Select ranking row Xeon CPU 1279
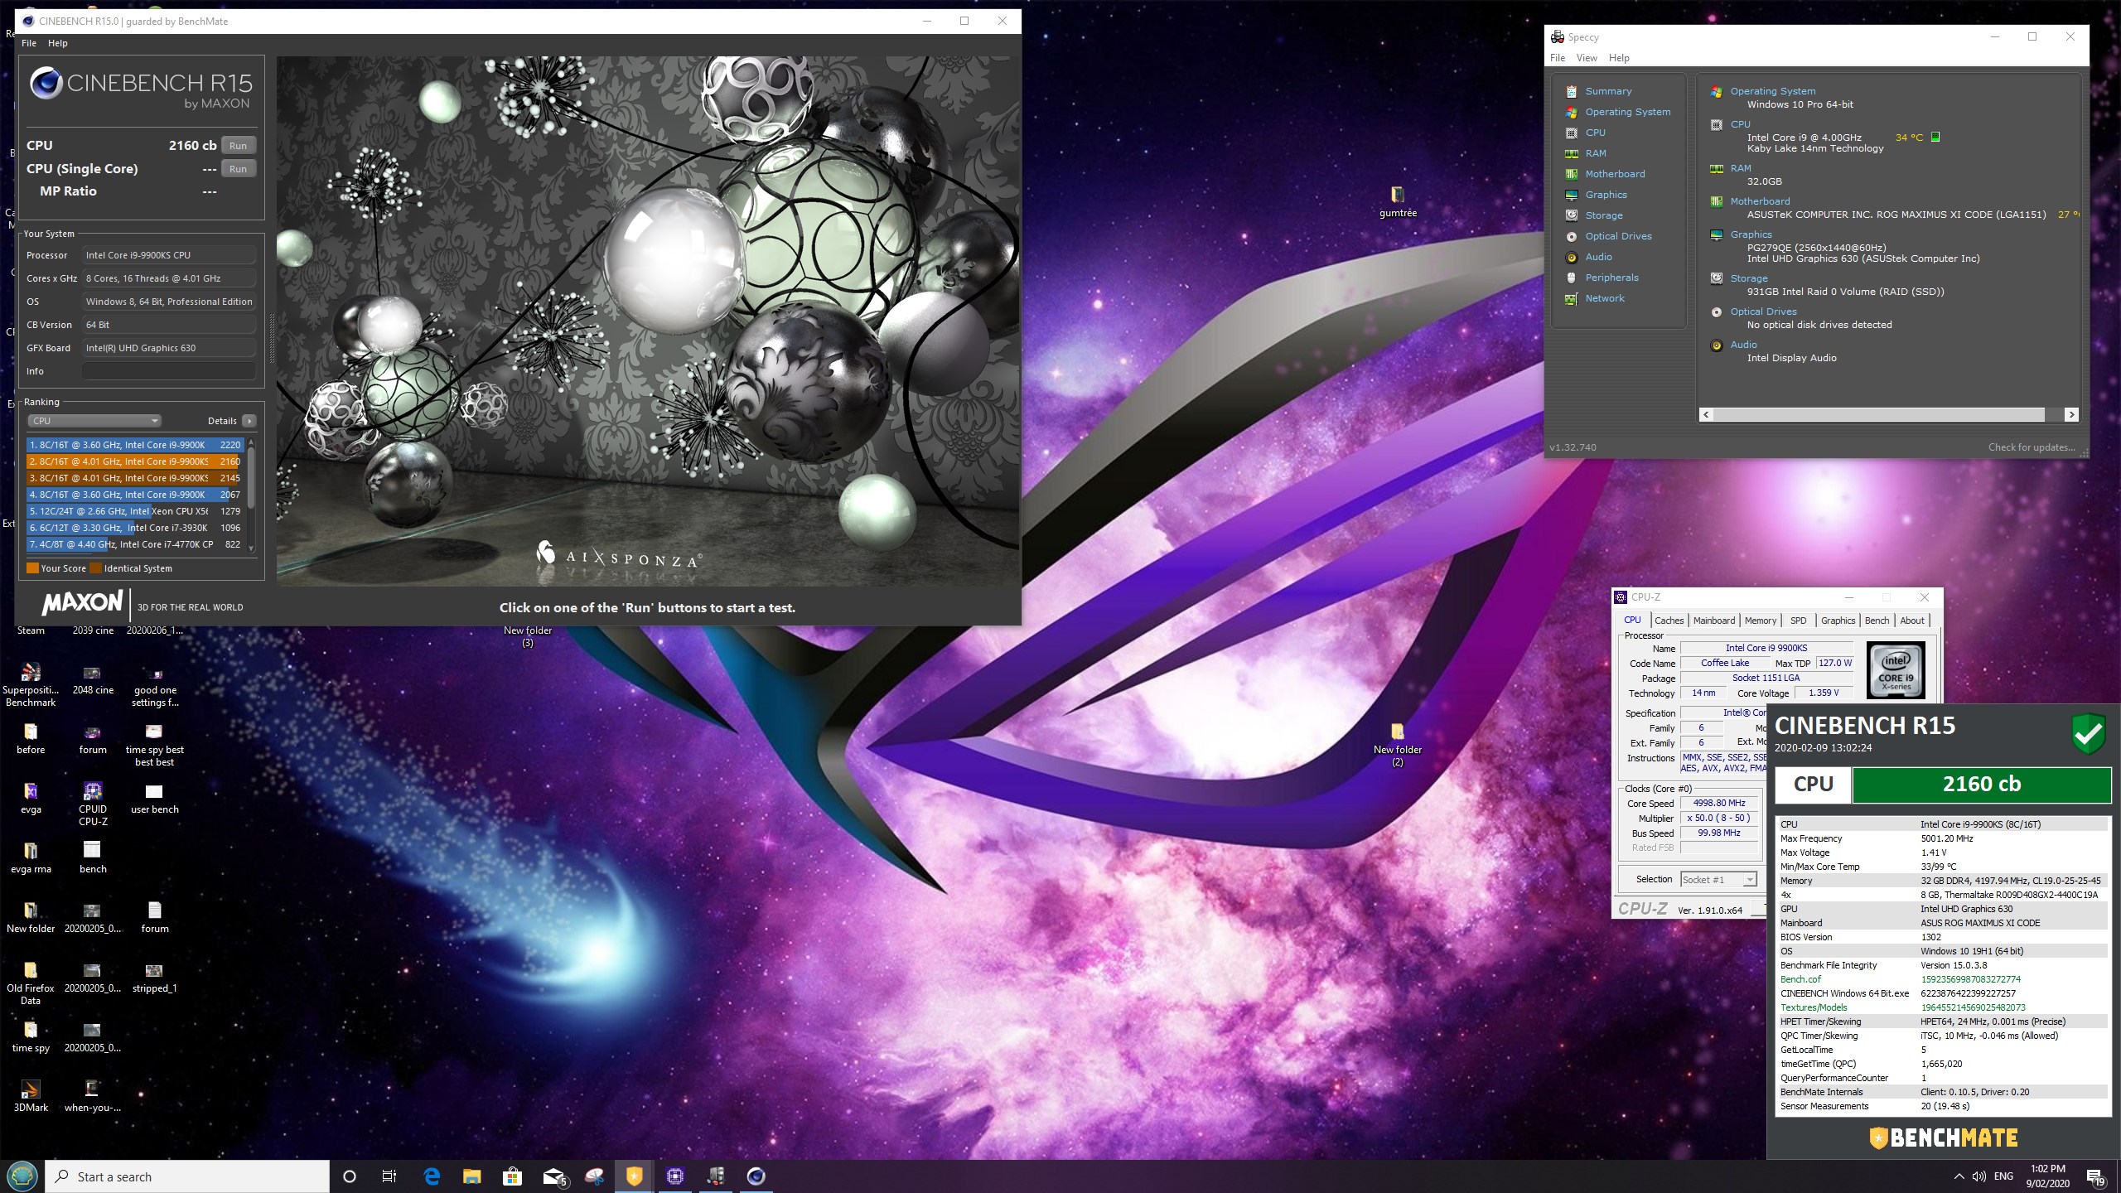Image resolution: width=2121 pixels, height=1193 pixels. coord(135,511)
